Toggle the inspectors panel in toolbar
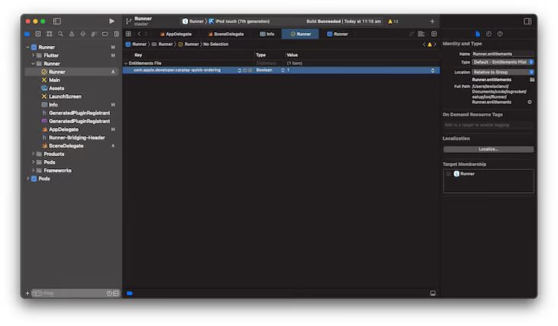Image resolution: width=558 pixels, height=326 pixels. 527,21
